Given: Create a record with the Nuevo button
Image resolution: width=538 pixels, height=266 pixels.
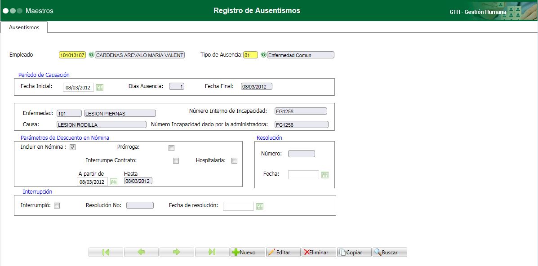Looking at the screenshot, I should pos(247,252).
